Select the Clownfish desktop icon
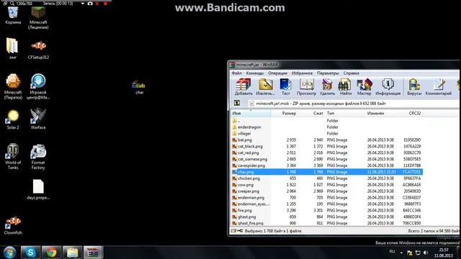This screenshot has width=461, height=259. pos(13,225)
